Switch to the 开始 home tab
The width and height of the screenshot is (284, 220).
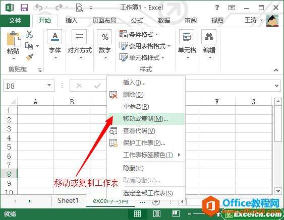45,21
